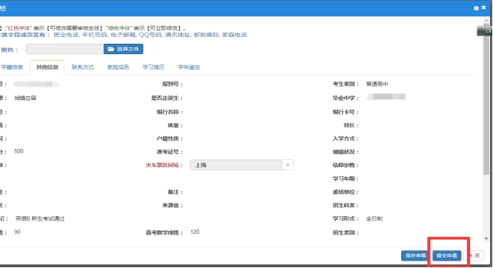
Task: Click the value 城镇应届
Action: tap(25, 98)
